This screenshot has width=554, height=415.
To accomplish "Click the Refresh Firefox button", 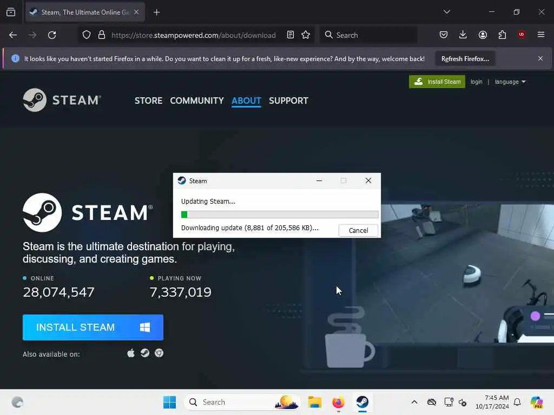I will click(x=465, y=59).
